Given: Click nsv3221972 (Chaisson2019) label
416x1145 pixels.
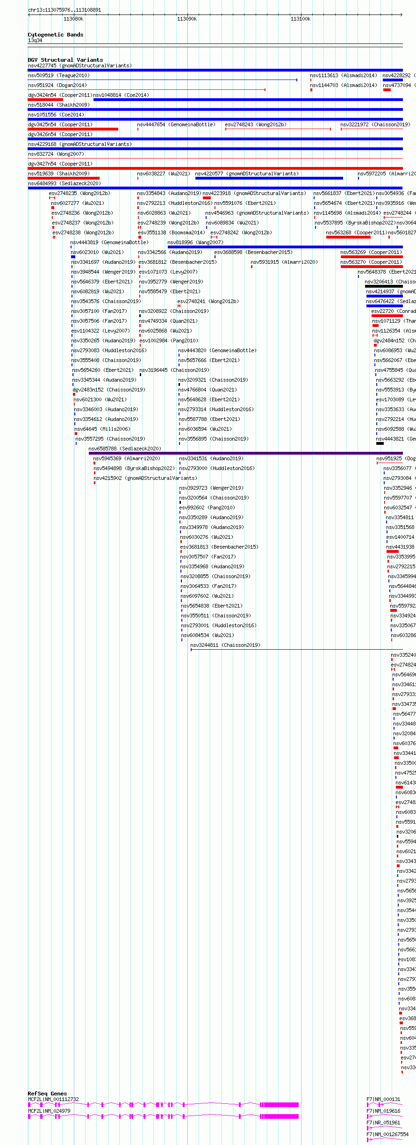Looking at the screenshot, I should point(375,124).
